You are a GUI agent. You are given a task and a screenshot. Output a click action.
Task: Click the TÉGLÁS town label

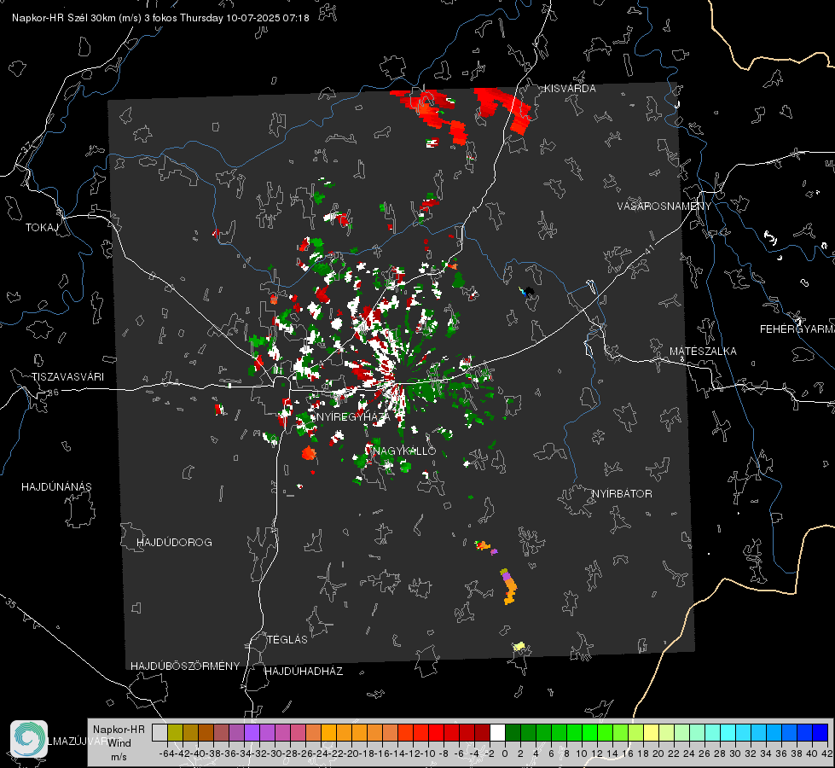click(x=287, y=639)
